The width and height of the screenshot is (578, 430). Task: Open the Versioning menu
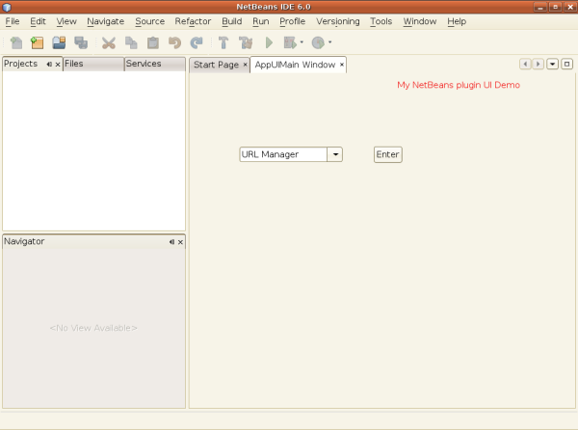point(338,21)
